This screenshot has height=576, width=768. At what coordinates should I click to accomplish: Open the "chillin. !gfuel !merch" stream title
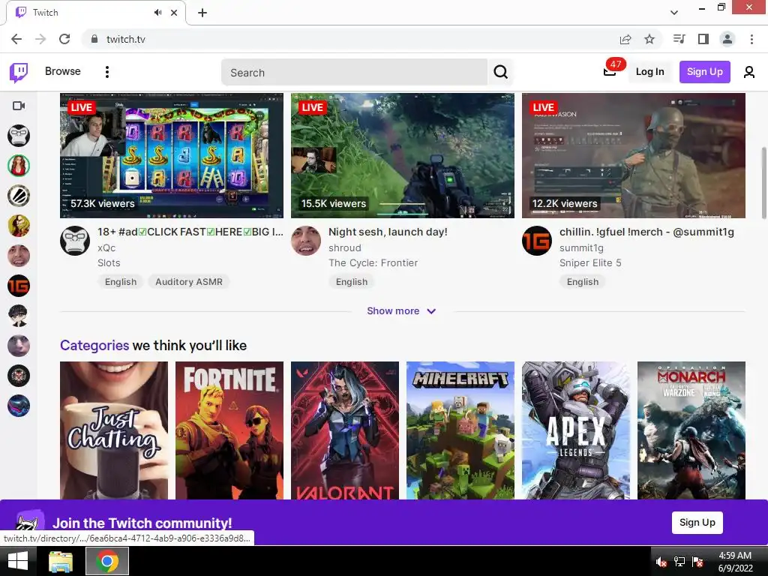click(646, 232)
